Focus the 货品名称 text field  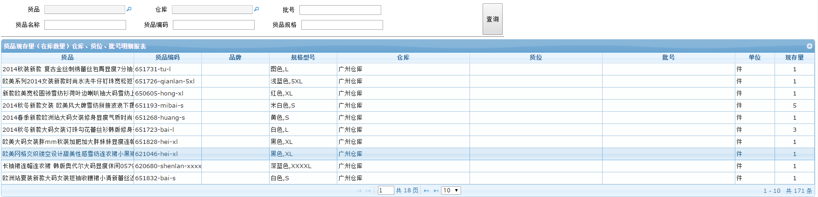pos(85,25)
